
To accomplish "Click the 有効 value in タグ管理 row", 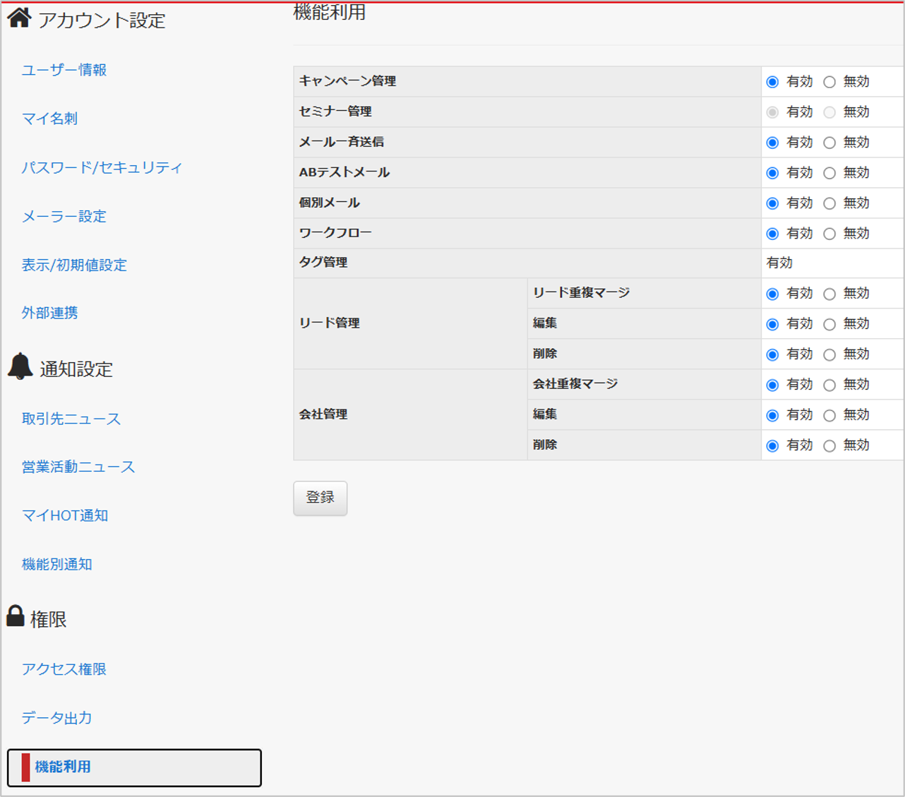I will click(x=779, y=263).
